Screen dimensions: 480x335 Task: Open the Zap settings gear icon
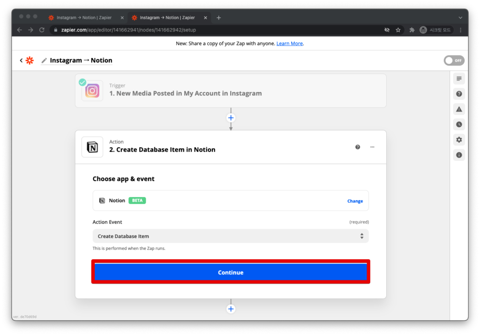[x=459, y=140]
